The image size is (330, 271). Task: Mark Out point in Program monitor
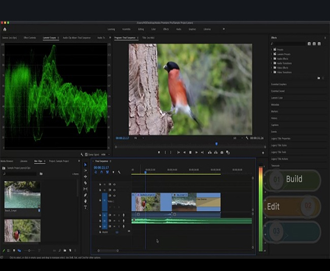(x=171, y=152)
